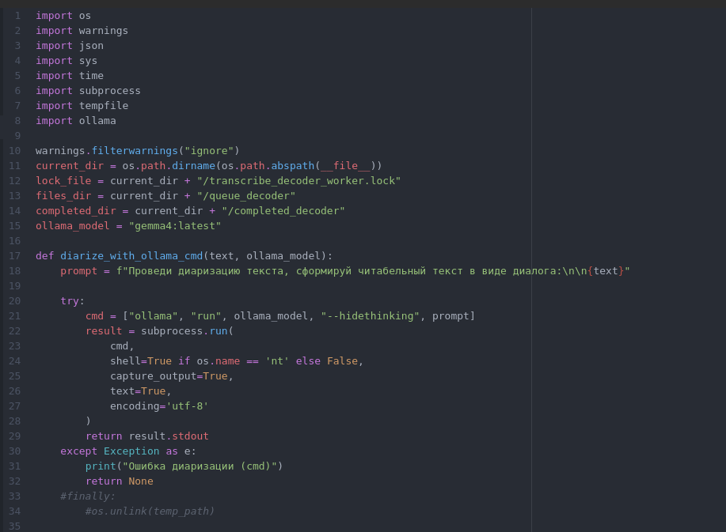Click line number 35 in the gutter
Screen dimensions: 726x532
point(15,526)
